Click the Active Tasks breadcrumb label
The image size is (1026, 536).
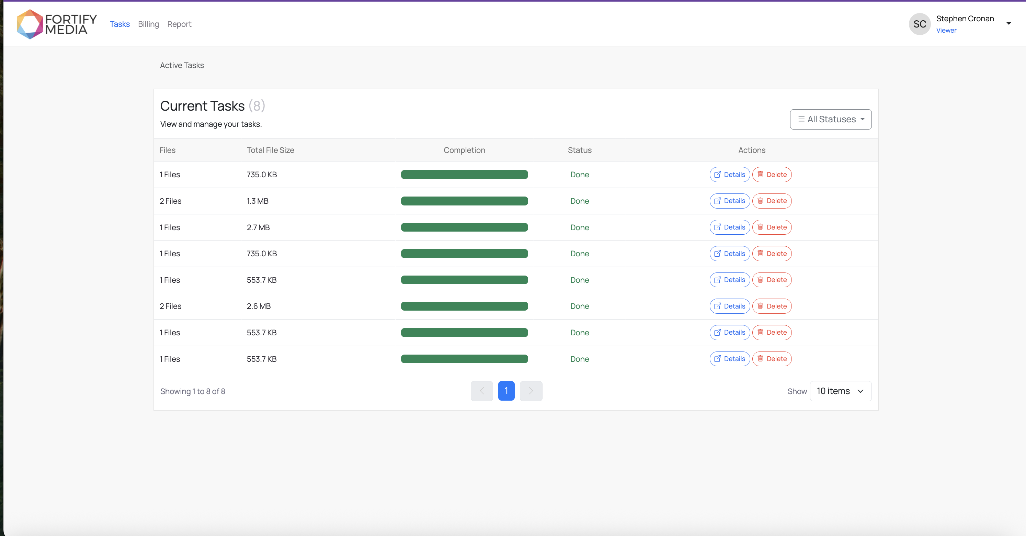[182, 65]
